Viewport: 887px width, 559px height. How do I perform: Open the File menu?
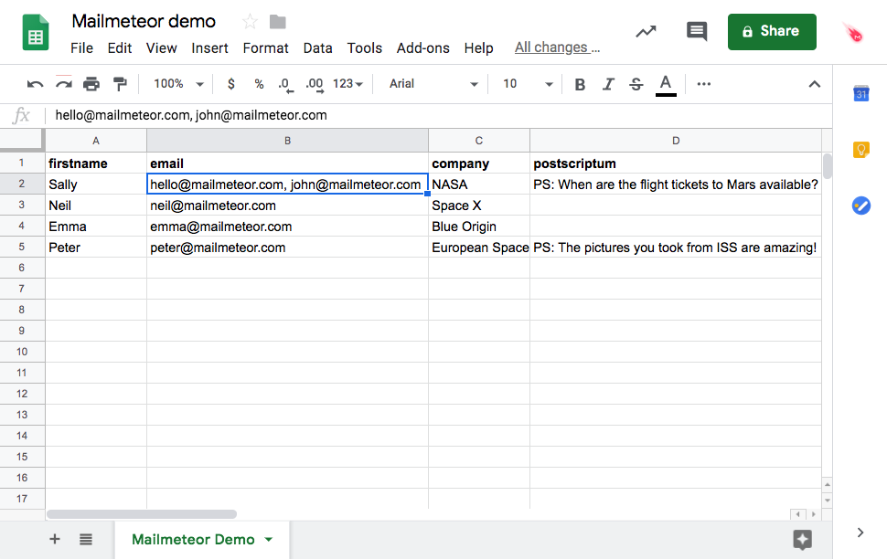click(x=81, y=48)
